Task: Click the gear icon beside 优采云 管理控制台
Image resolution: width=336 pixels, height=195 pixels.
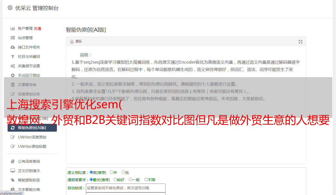Action: 10,8
